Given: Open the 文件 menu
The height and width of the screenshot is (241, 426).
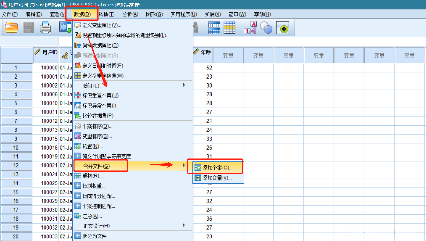Looking at the screenshot, I should [10, 14].
